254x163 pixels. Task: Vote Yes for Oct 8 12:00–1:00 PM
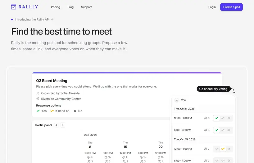click(x=216, y=118)
